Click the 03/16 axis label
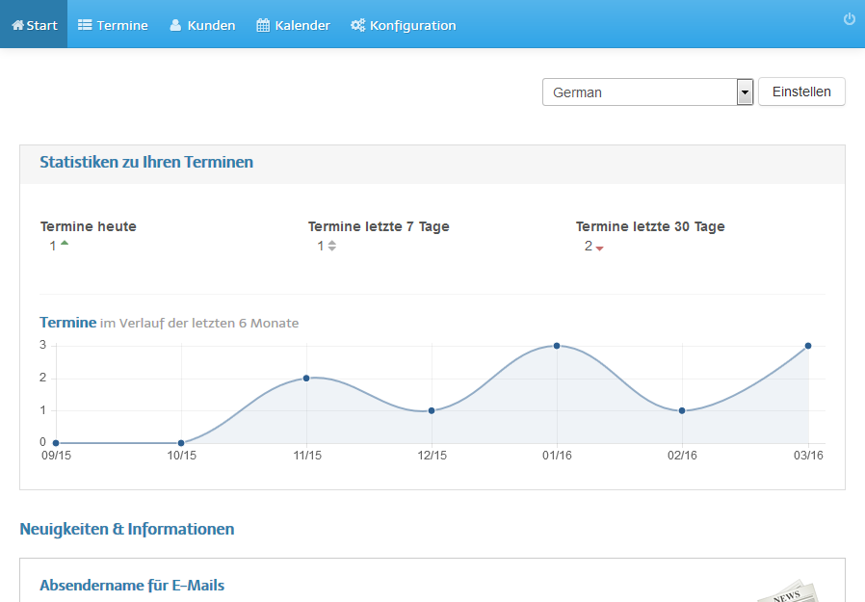865x602 pixels. pyautogui.click(x=808, y=456)
